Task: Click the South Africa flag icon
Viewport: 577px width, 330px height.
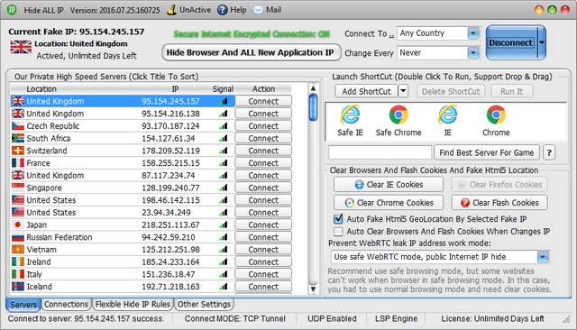Action: pos(18,138)
